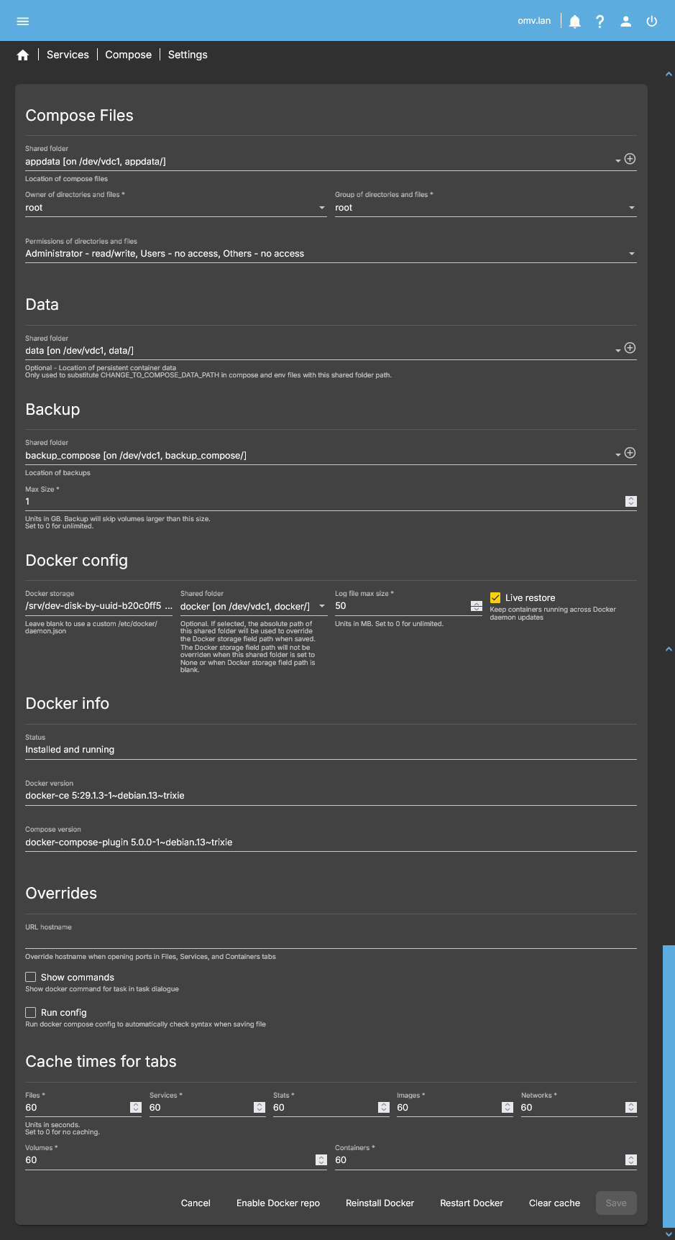Tick the Run config checkbox
The height and width of the screenshot is (1240, 675).
point(31,1013)
